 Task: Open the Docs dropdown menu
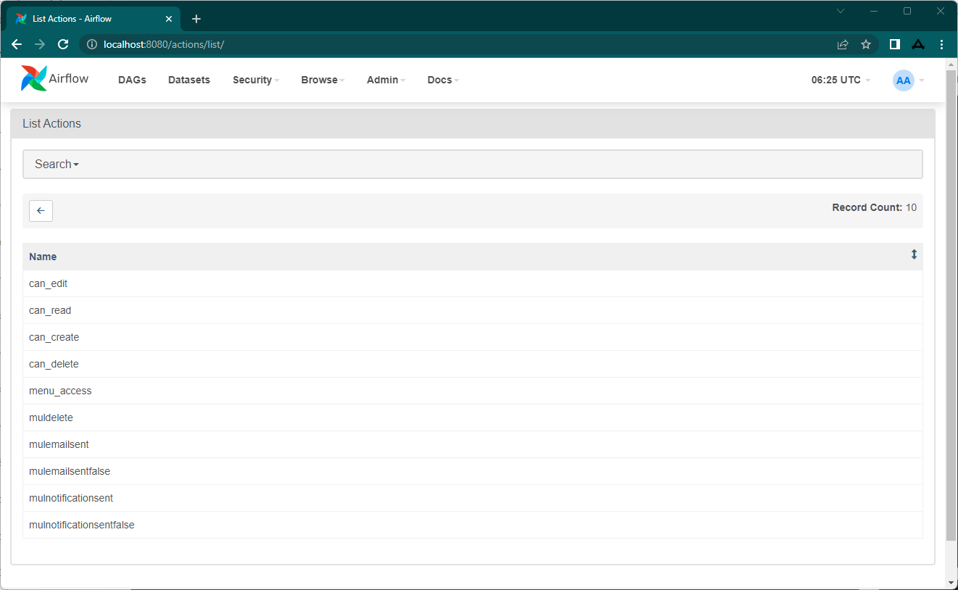[x=443, y=80]
